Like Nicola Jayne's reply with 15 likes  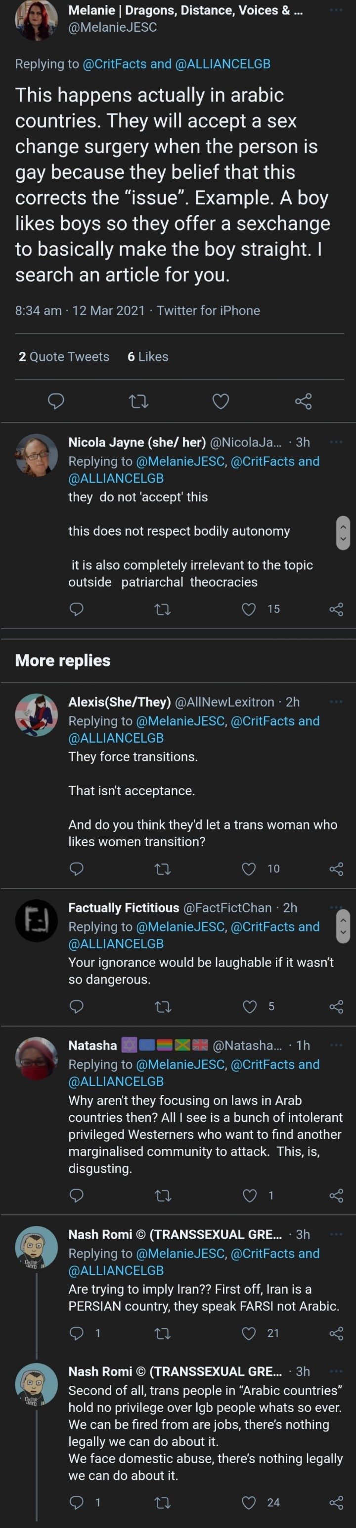[249, 609]
